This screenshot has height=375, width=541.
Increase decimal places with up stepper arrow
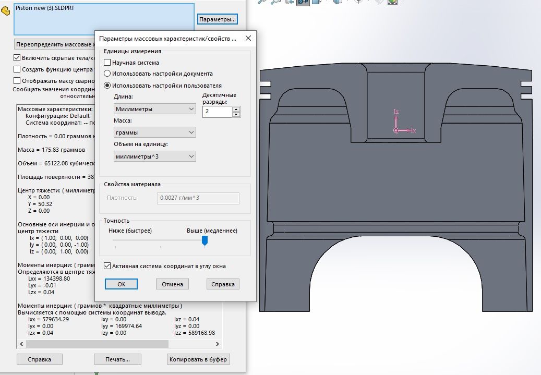pyautogui.click(x=236, y=109)
